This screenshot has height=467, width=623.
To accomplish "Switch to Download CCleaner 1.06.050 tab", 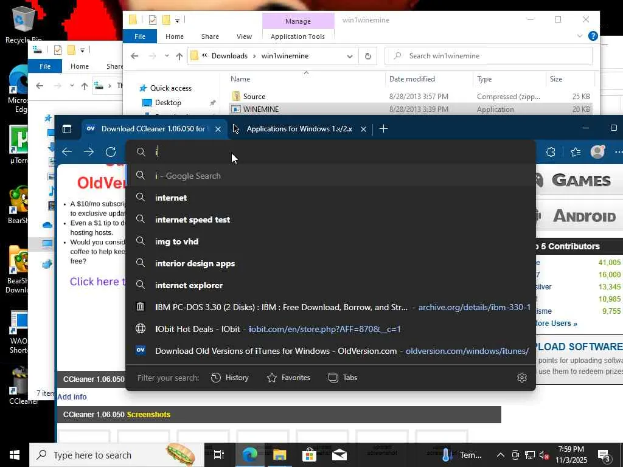I will click(x=154, y=129).
